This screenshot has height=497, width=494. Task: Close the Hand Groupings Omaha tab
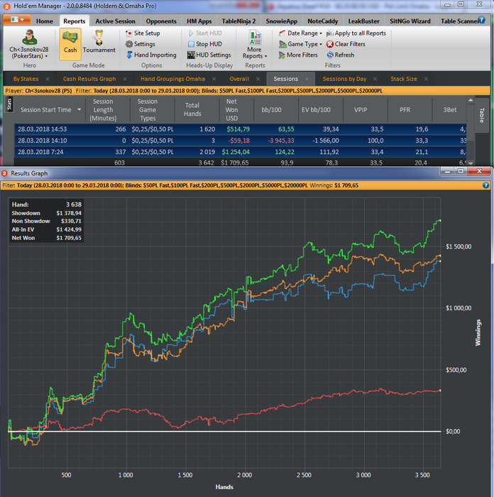214,79
